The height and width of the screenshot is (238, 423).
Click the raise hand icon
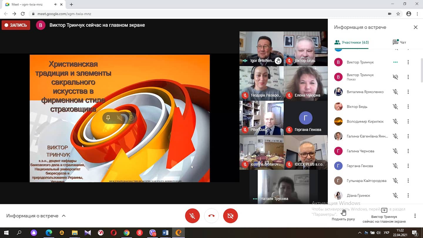343,212
